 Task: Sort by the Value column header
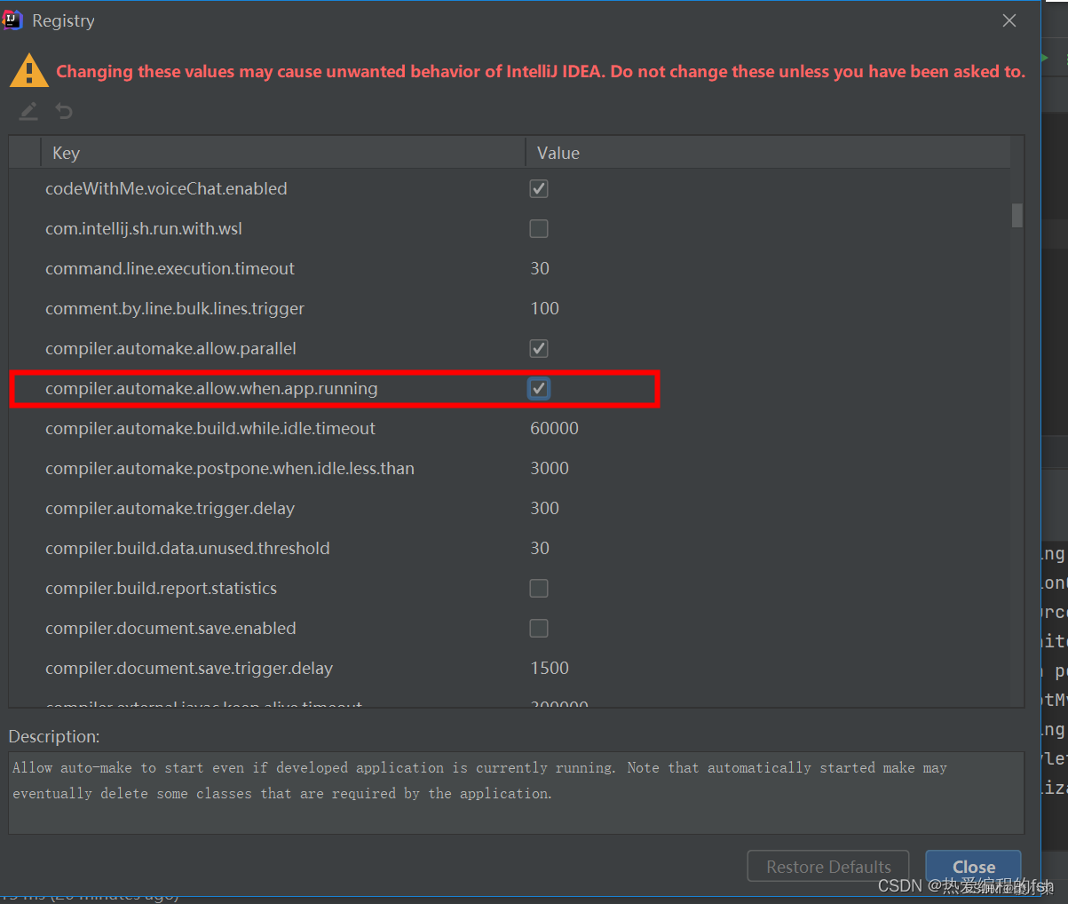coord(768,153)
